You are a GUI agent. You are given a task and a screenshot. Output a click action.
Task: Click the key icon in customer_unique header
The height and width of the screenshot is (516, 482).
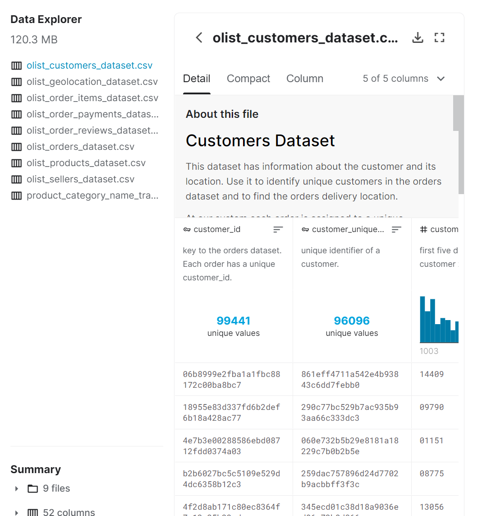click(x=305, y=230)
